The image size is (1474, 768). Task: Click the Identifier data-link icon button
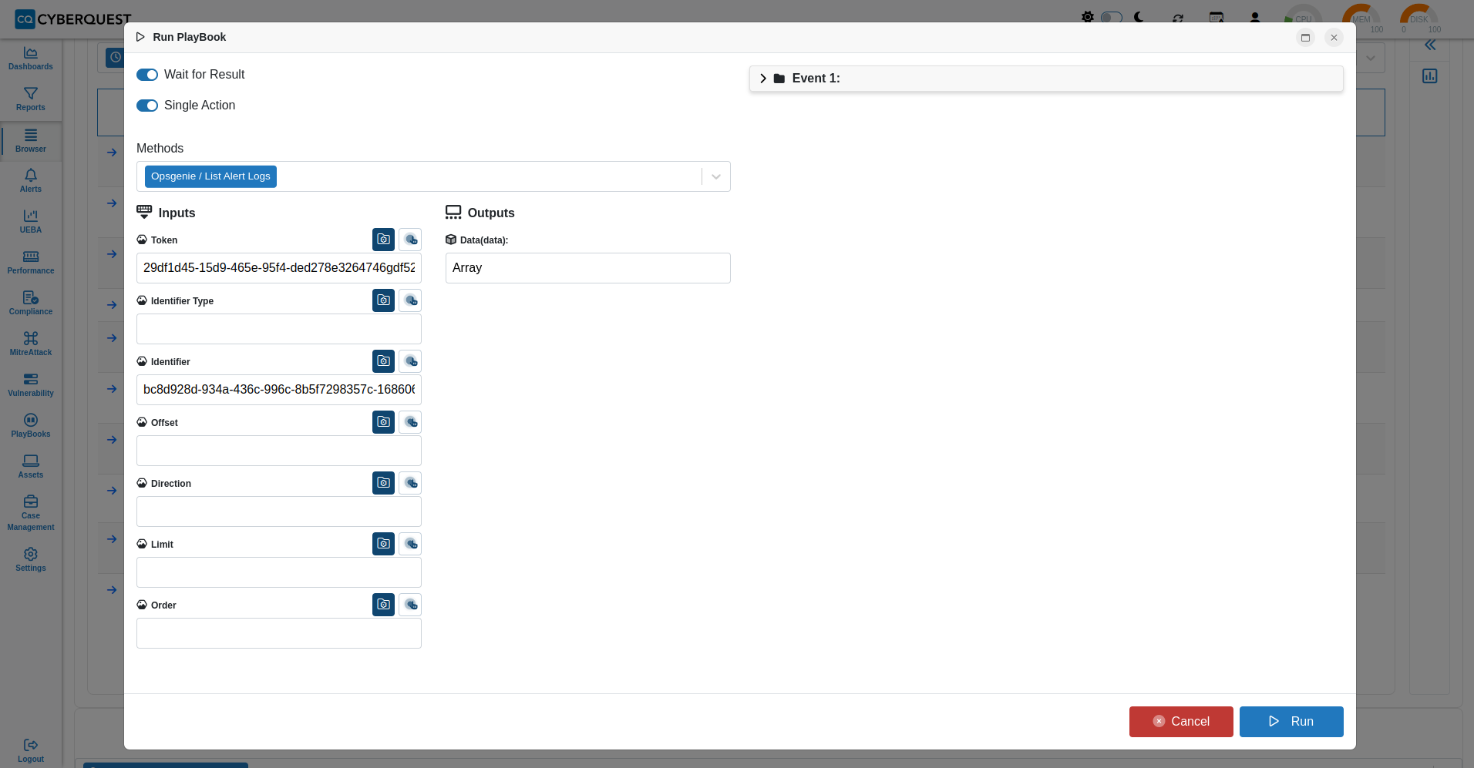(x=410, y=361)
